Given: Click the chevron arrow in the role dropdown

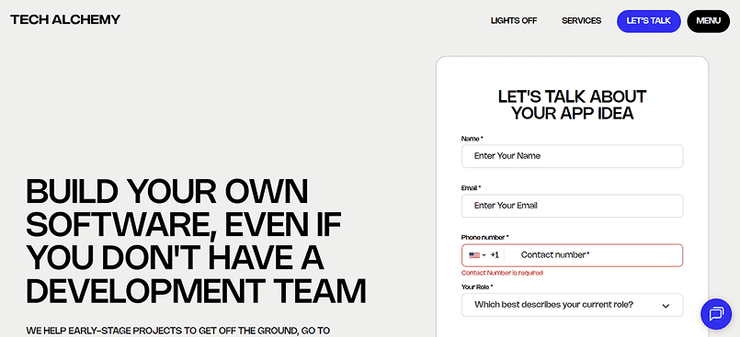Looking at the screenshot, I should click(x=666, y=306).
